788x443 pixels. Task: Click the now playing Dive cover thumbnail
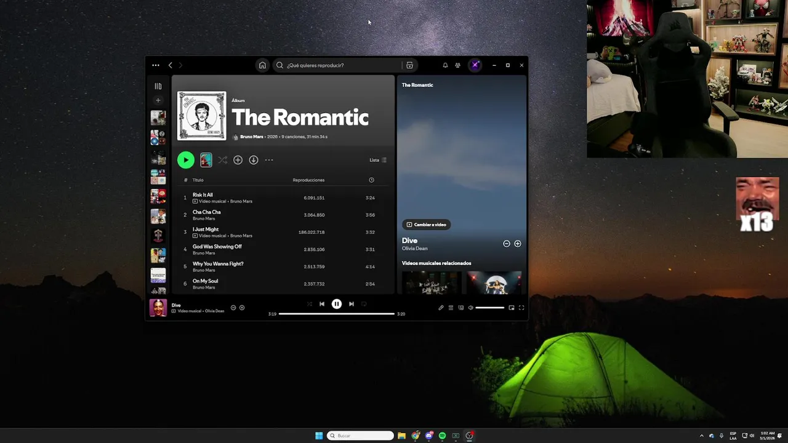(158, 308)
